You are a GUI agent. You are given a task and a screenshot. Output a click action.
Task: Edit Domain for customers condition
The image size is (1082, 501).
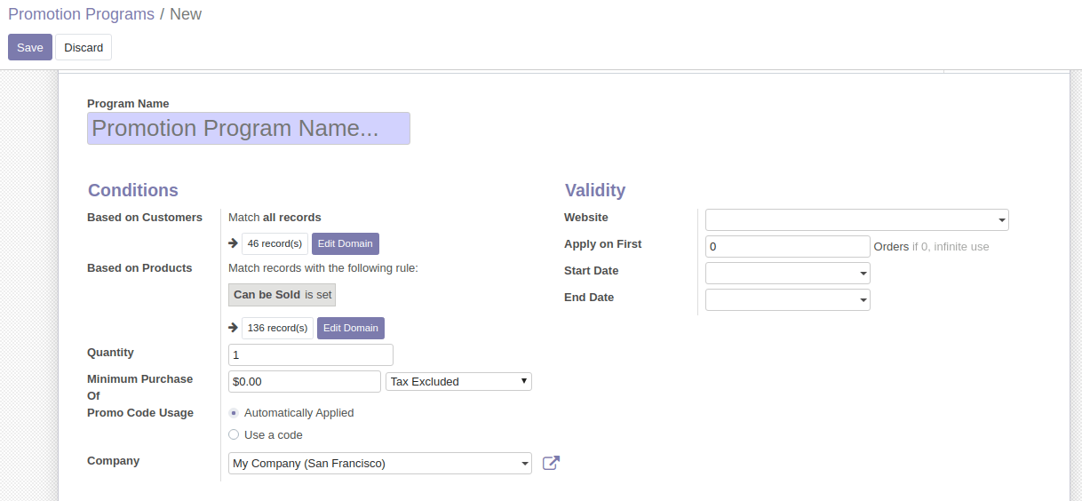[346, 243]
